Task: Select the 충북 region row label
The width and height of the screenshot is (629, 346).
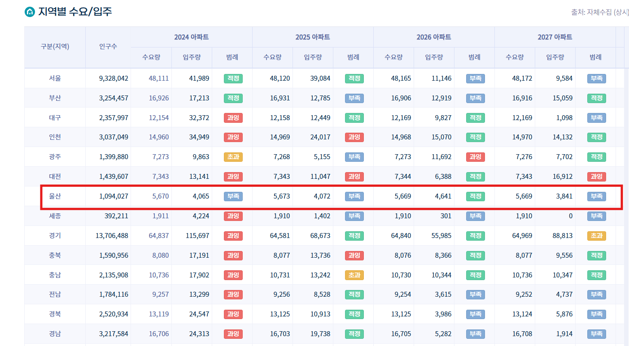Action: pyautogui.click(x=55, y=255)
